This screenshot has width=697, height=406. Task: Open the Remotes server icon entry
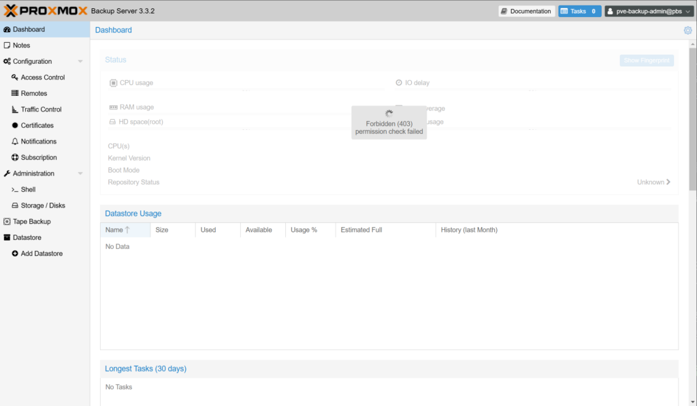(15, 93)
